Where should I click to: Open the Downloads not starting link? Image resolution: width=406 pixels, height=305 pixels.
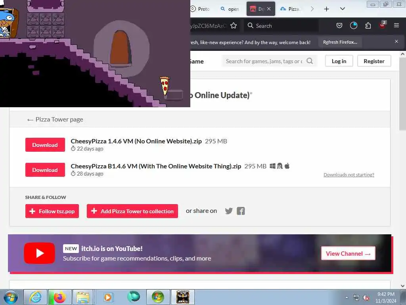(349, 175)
